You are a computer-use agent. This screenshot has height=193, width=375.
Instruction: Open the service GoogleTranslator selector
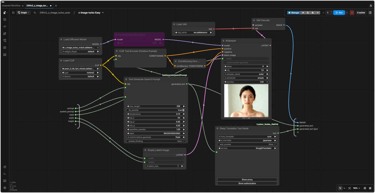tap(247, 148)
